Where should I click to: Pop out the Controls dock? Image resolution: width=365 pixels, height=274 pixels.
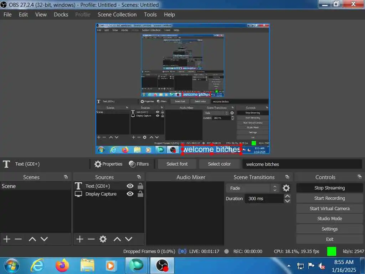coord(360,177)
